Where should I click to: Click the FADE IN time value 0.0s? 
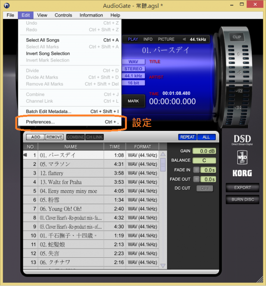point(208,170)
